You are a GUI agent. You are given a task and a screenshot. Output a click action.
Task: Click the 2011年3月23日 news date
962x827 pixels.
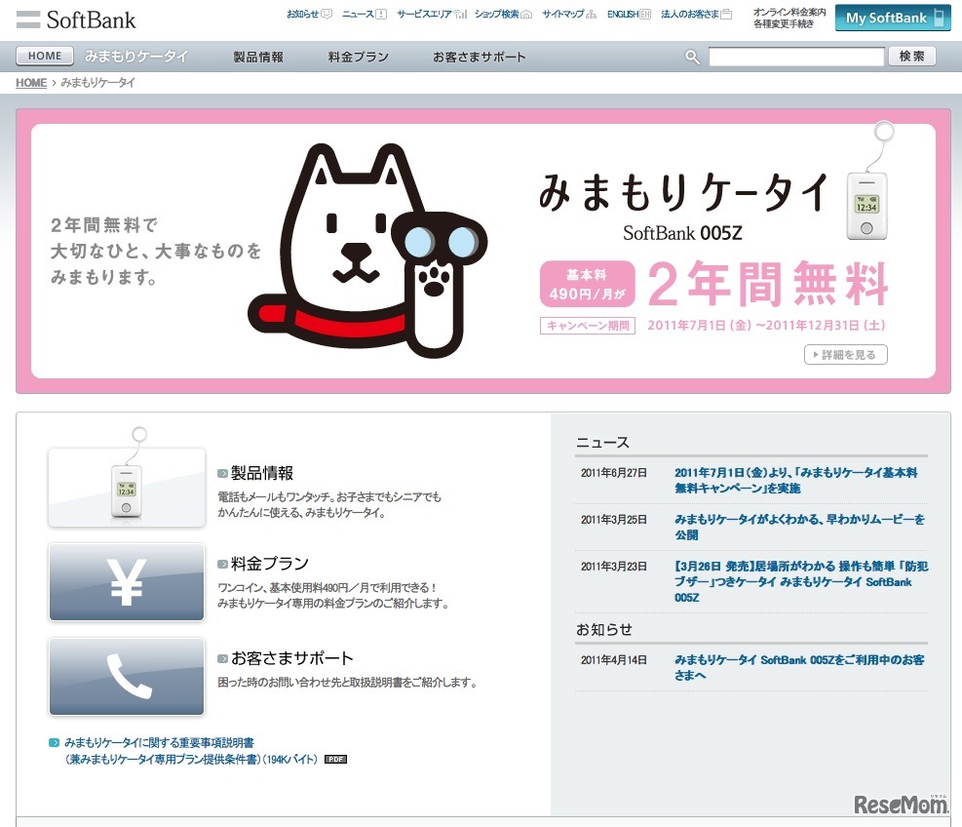613,566
